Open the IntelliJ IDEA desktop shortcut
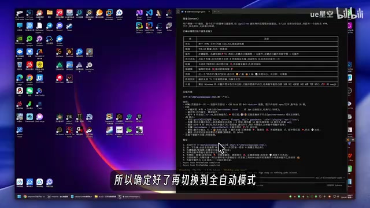Screen dimensions: 370x208 149,28
